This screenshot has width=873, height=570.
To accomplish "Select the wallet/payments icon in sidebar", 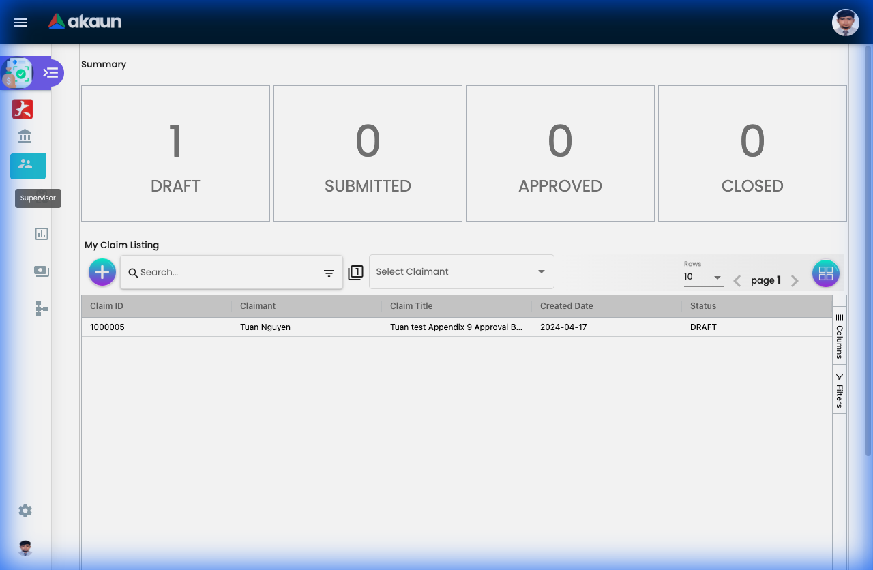I will click(x=41, y=271).
